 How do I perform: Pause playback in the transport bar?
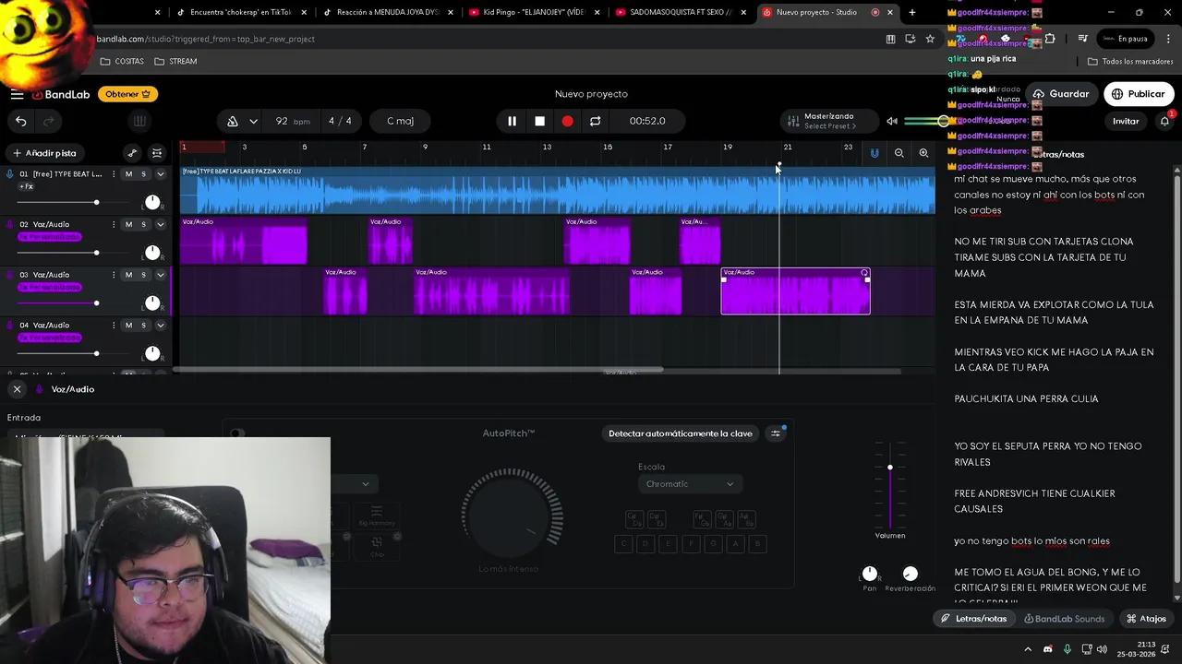click(512, 121)
